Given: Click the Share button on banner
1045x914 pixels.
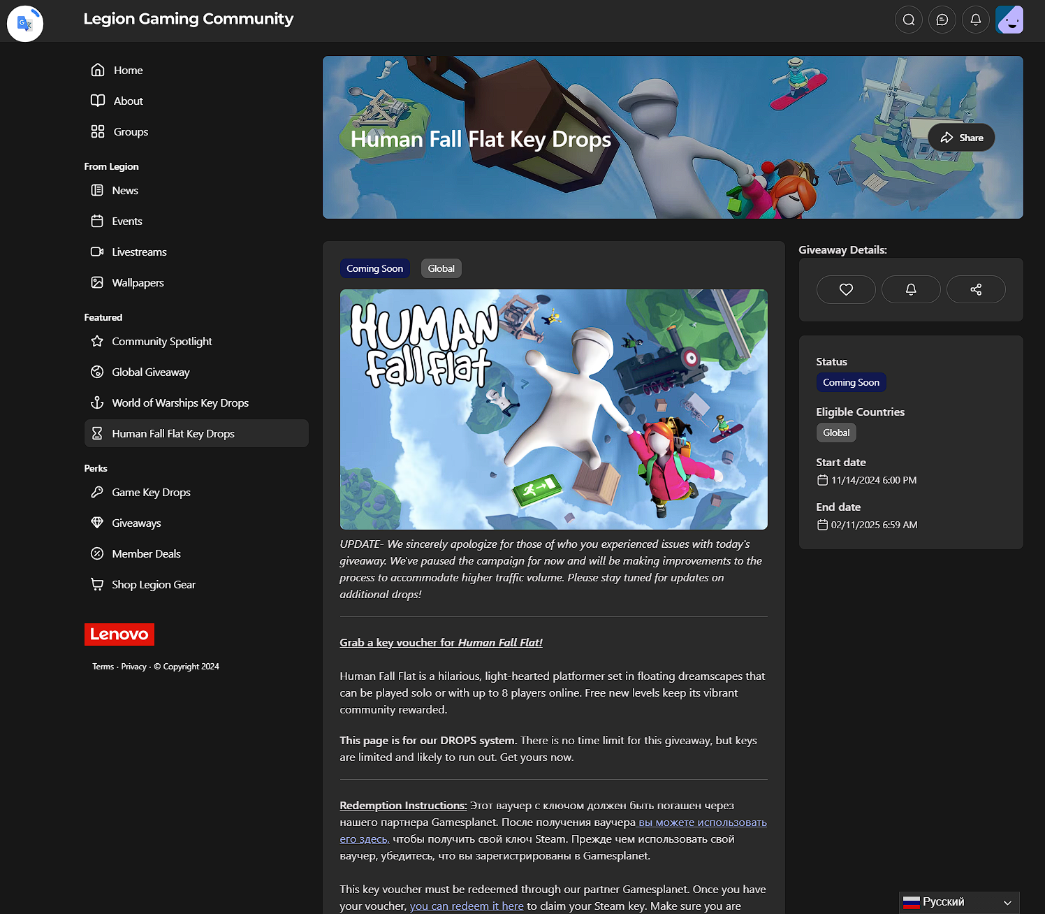Looking at the screenshot, I should pyautogui.click(x=961, y=138).
